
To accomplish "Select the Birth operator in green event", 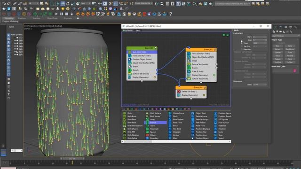I will [x=142, y=52].
